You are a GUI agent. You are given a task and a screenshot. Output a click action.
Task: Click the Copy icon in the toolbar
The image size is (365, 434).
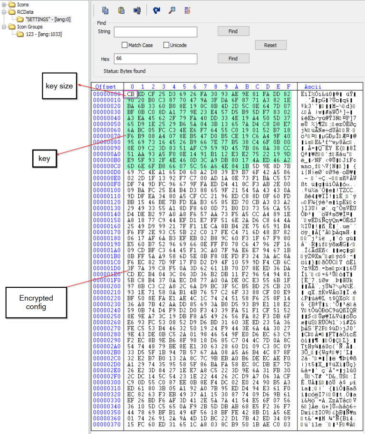click(x=105, y=10)
